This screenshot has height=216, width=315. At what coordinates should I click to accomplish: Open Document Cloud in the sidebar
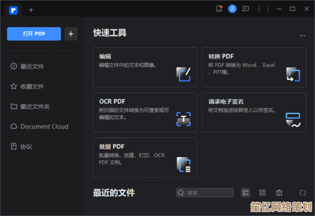tap(44, 126)
